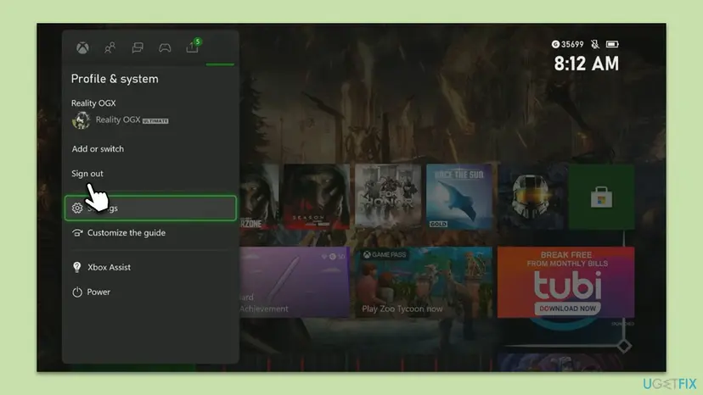Open the Capture and share tab
703x395 pixels.
[194, 46]
